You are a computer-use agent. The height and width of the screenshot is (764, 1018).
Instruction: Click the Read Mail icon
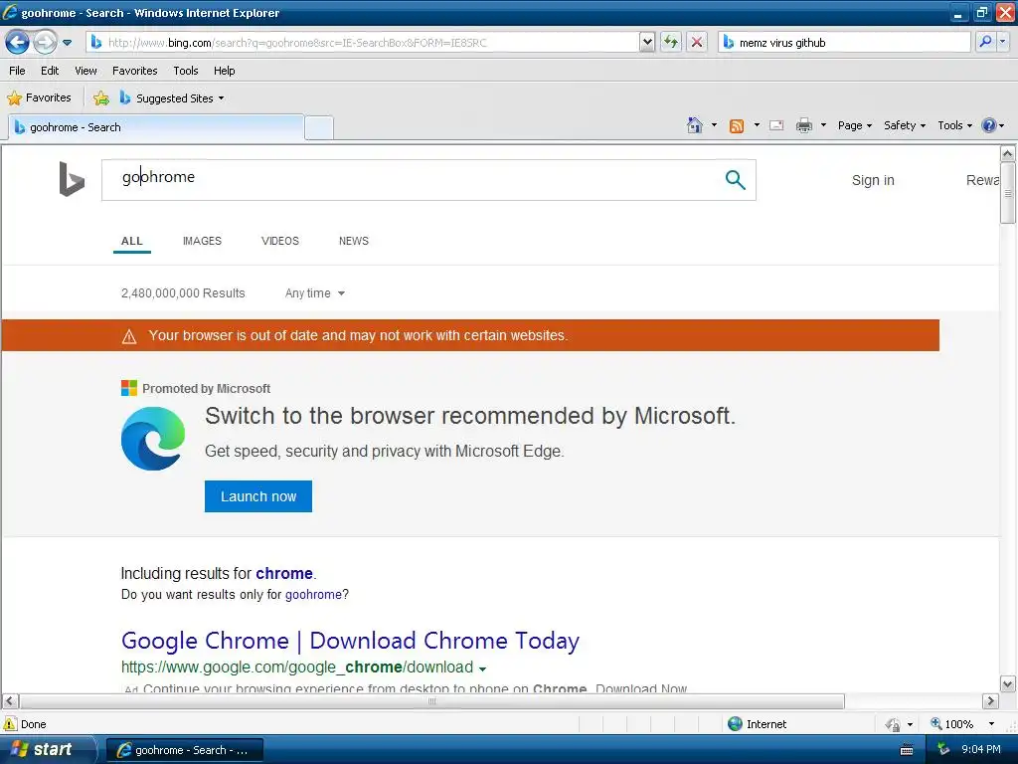776,125
